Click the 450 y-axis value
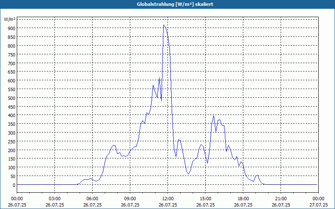The image size is (335, 209). pyautogui.click(x=12, y=107)
